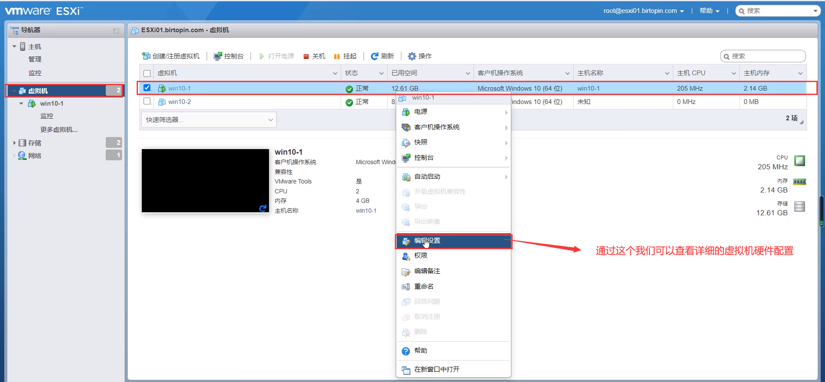Click the Snapshots (快照) menu icon
The image size is (825, 382).
tap(406, 142)
